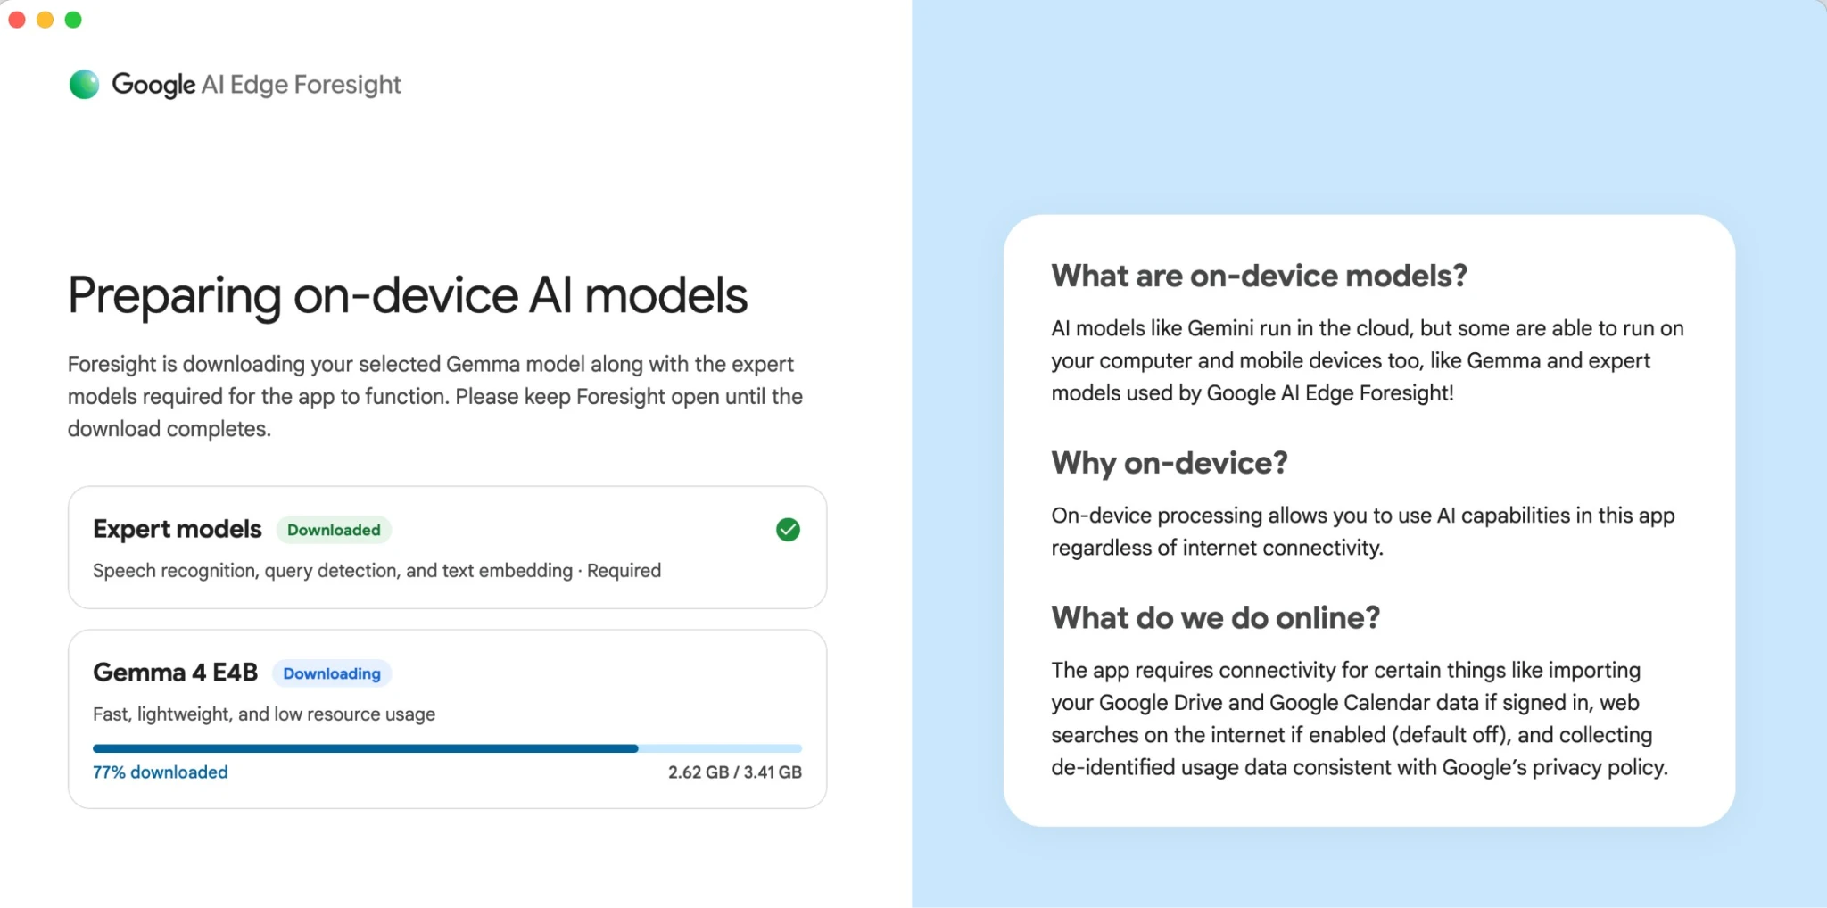Click the 'Why on-device?' heading
This screenshot has height=908, width=1827.
coord(1170,463)
